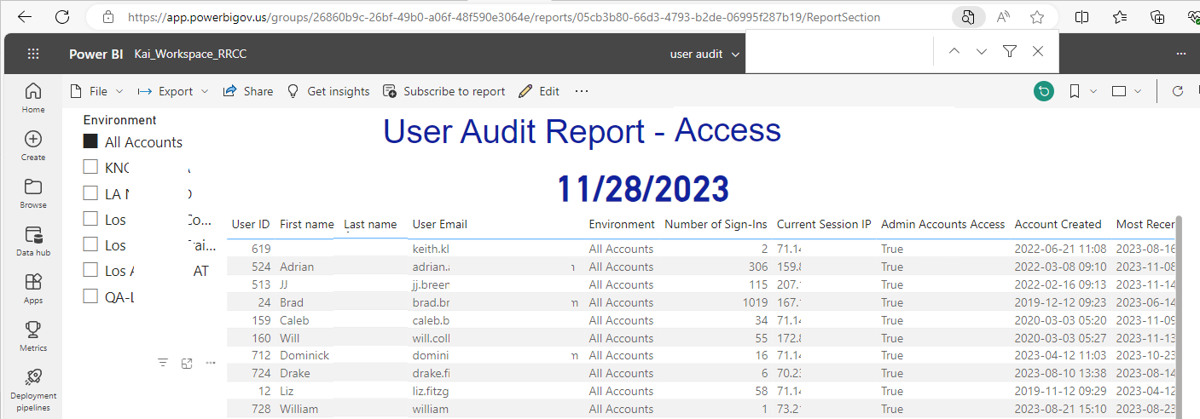Viewport: 1200px width, 419px height.
Task: View site security lock info
Action: pos(107,17)
